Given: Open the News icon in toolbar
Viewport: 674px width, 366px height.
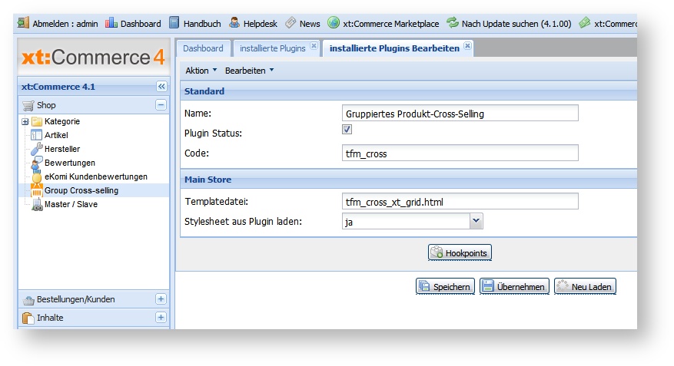Looking at the screenshot, I should pyautogui.click(x=291, y=23).
